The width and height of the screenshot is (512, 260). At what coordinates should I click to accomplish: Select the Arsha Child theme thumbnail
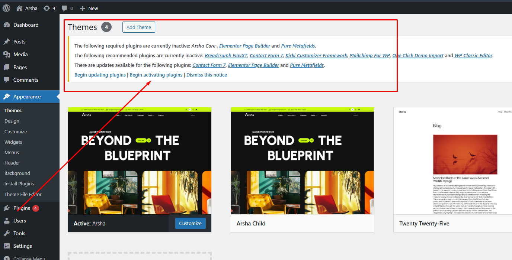303,161
